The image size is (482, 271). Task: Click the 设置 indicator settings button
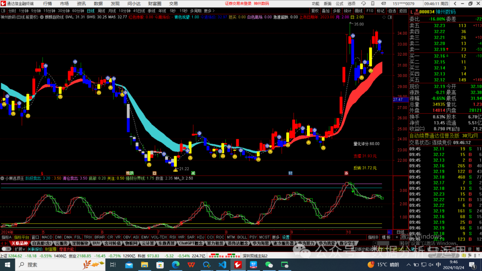click(x=286, y=237)
